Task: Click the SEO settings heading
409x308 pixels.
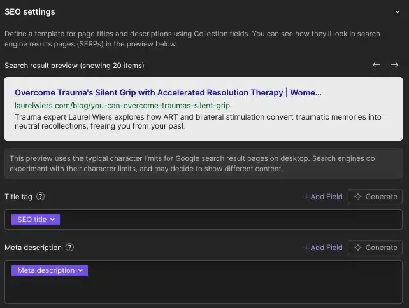Action: [30, 11]
